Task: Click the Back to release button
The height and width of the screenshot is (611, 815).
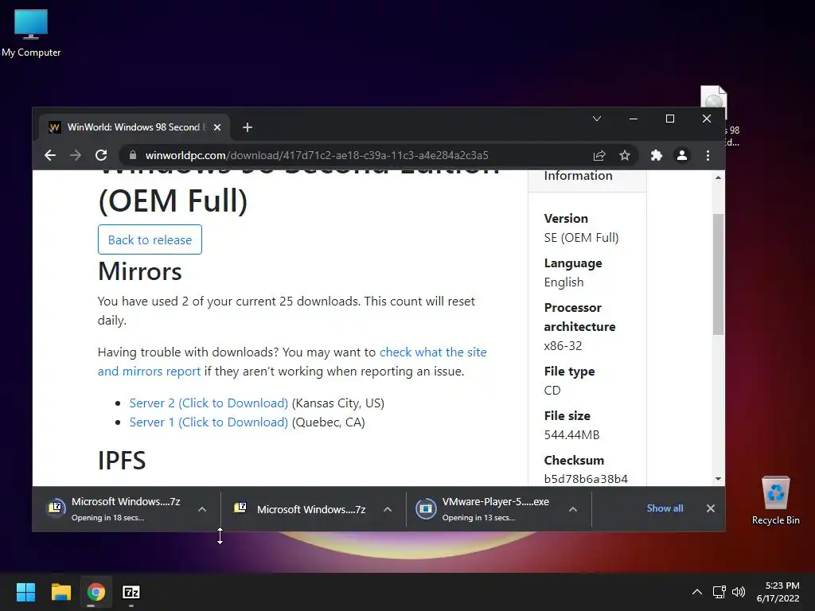Action: (x=150, y=239)
